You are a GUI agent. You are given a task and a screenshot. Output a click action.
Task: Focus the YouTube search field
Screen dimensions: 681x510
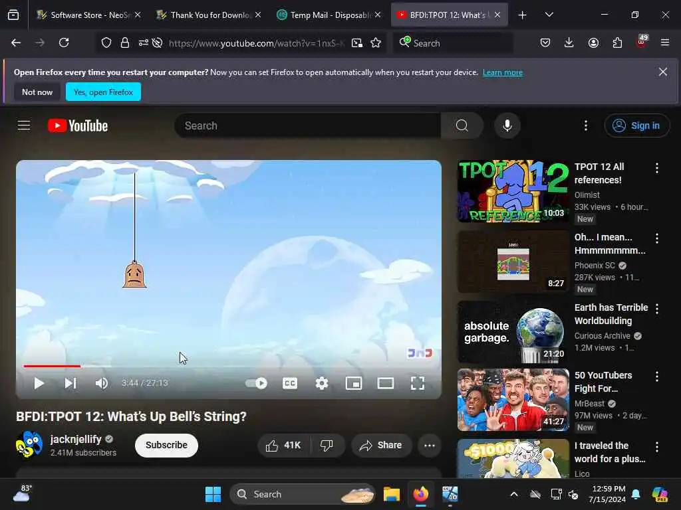coord(308,126)
